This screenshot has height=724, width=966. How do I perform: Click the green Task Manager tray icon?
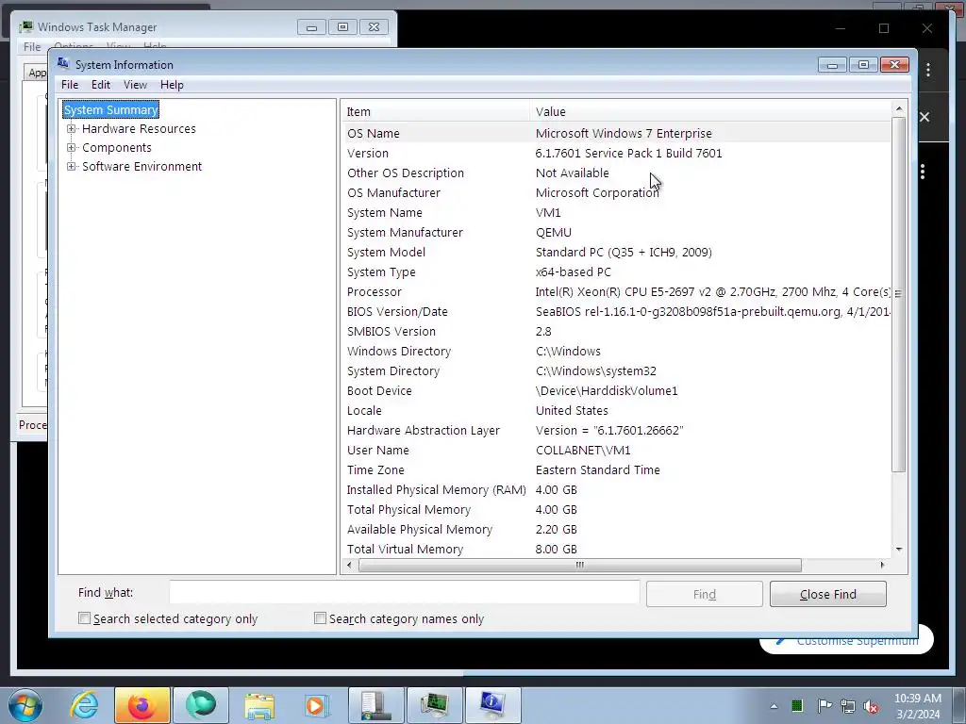[797, 705]
